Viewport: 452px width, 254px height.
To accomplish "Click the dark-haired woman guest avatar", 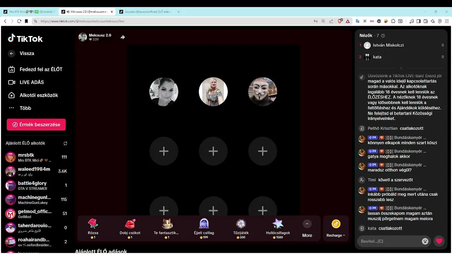I will 164,92.
